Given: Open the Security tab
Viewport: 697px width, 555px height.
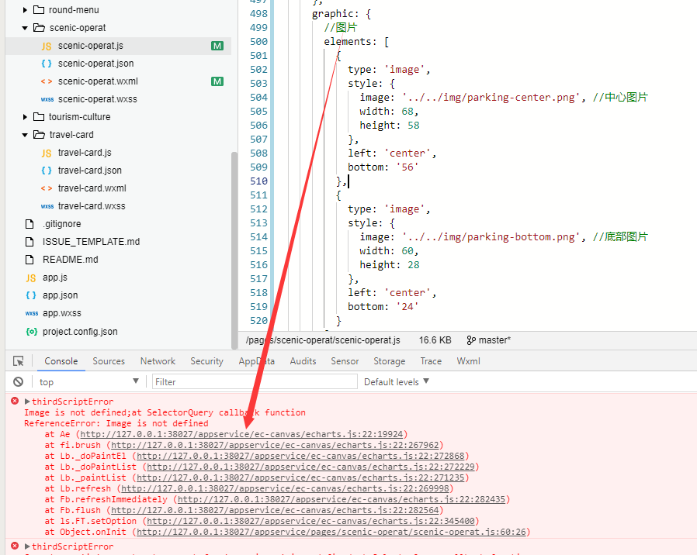Looking at the screenshot, I should (x=206, y=361).
